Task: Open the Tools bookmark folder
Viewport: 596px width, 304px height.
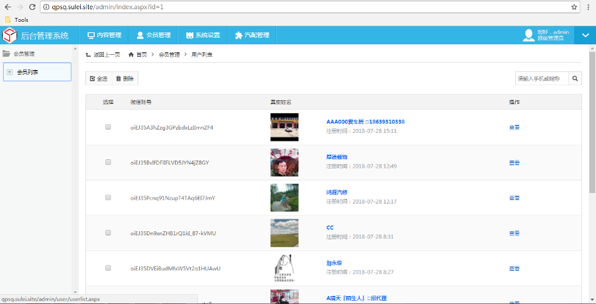Action: click(x=17, y=20)
